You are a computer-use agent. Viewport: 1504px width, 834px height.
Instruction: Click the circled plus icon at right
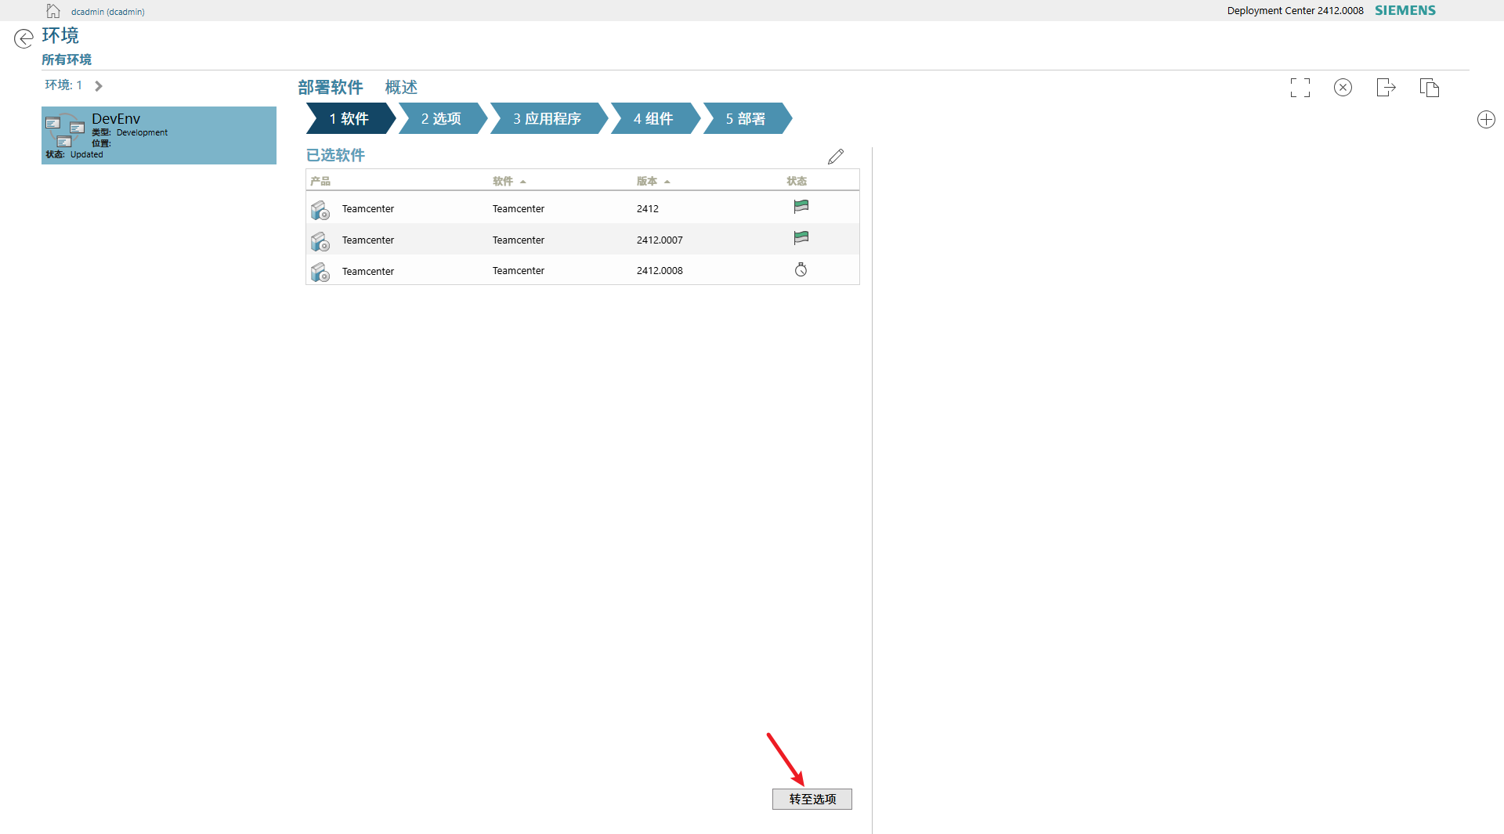pos(1486,120)
